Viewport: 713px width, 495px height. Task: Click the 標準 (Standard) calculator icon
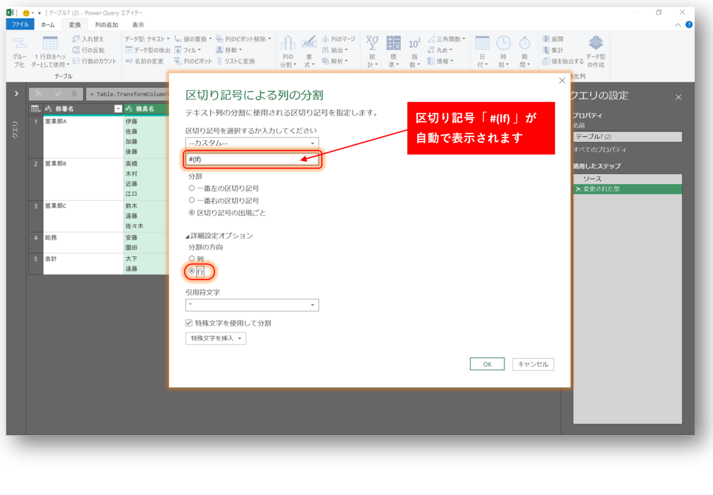click(x=393, y=43)
